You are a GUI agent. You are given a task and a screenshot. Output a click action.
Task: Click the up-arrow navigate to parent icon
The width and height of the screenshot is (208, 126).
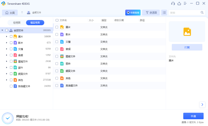22,12
